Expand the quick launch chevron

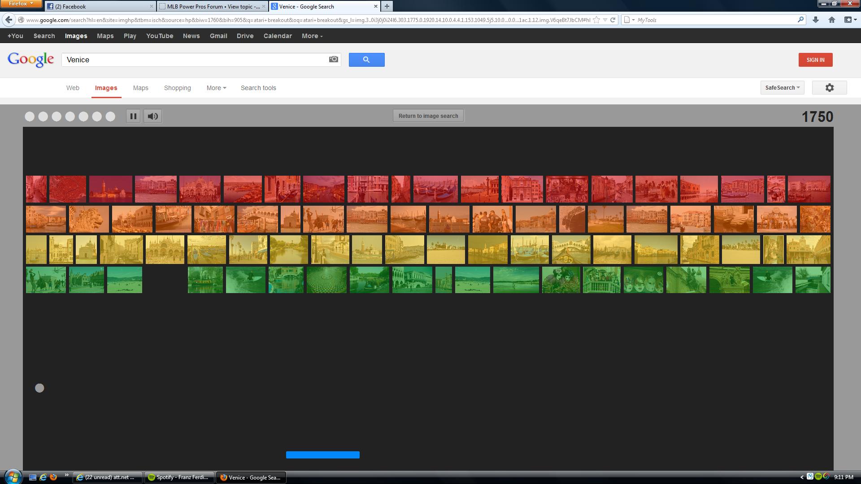(67, 475)
